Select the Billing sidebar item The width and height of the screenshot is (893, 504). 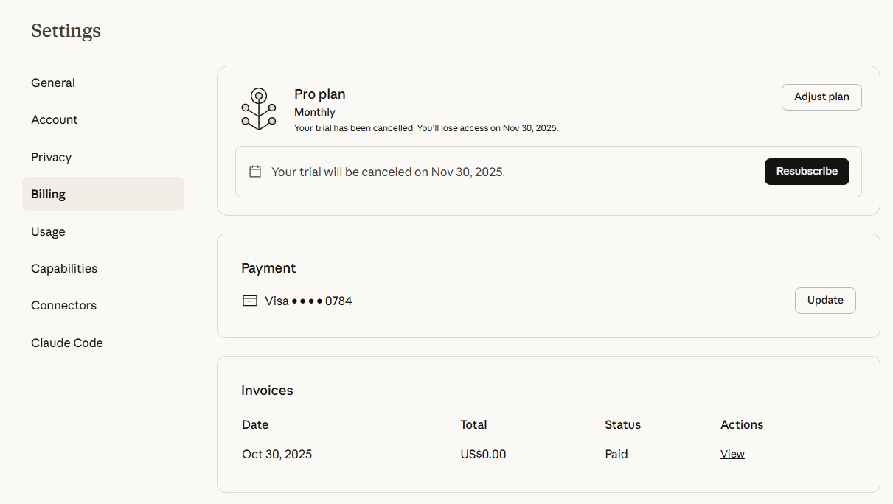pos(103,194)
